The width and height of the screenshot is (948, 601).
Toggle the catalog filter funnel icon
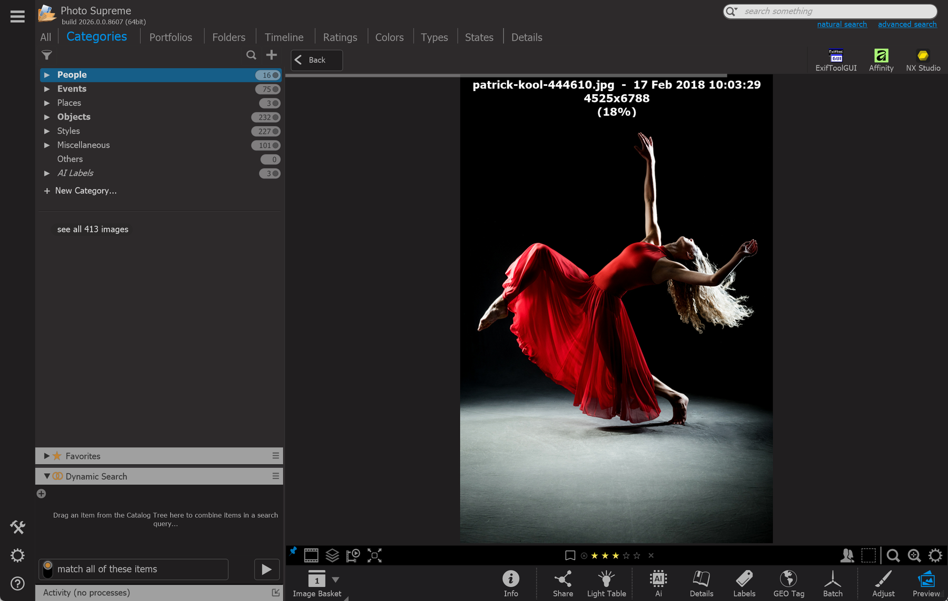(x=47, y=55)
